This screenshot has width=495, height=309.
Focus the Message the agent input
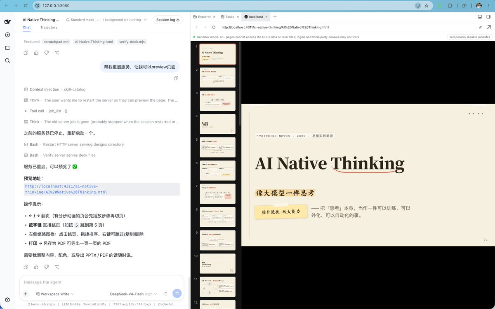pyautogui.click(x=101, y=282)
